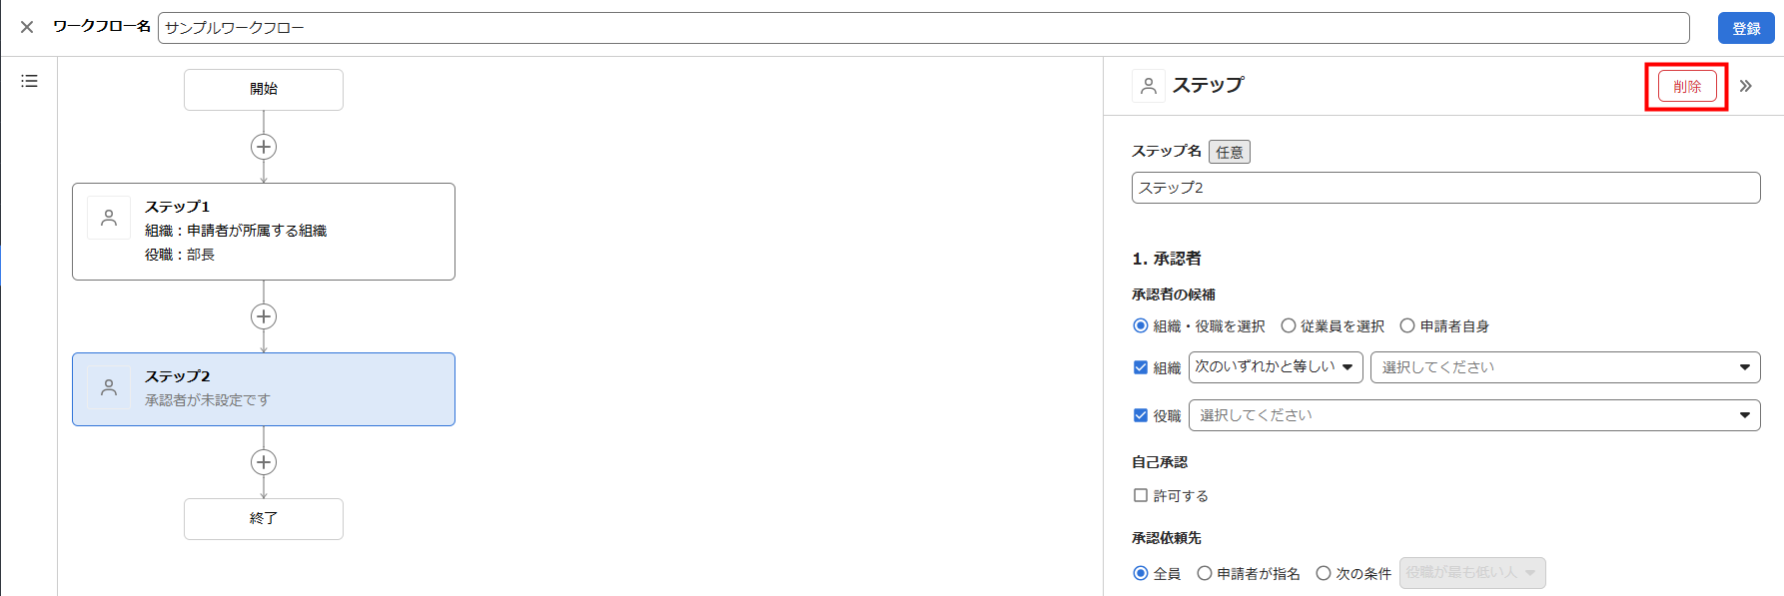Click the 登録 button

click(x=1745, y=28)
